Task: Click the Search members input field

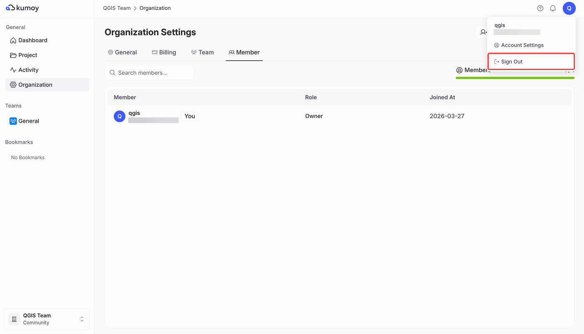Action: (x=149, y=73)
